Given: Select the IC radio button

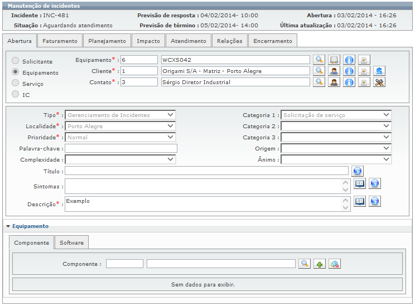Looking at the screenshot, I should (x=16, y=94).
